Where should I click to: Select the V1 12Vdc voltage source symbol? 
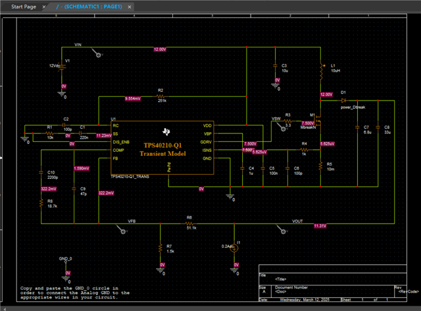(62, 67)
